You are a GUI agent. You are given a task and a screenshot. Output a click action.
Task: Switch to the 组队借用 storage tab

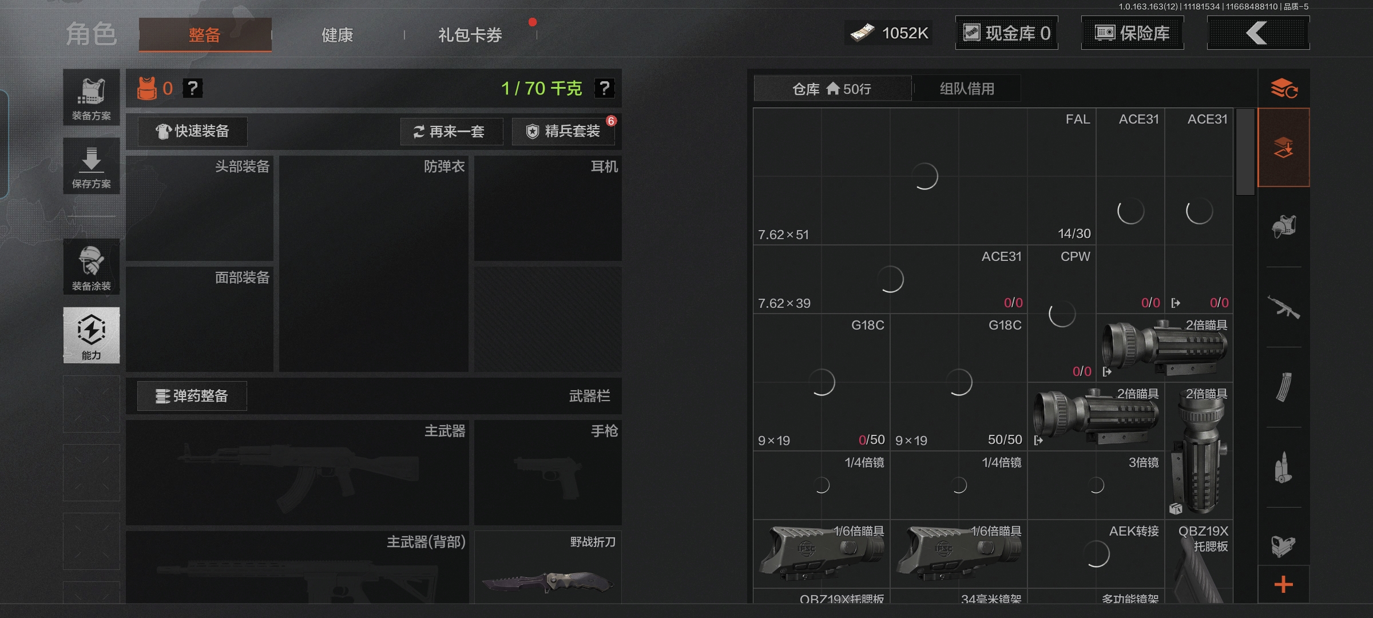(967, 89)
